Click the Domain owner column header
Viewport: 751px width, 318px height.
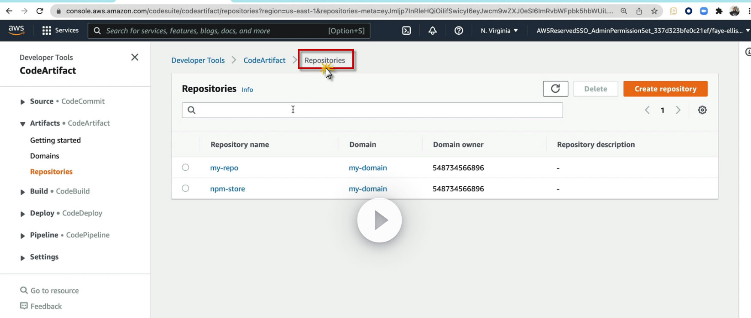458,145
